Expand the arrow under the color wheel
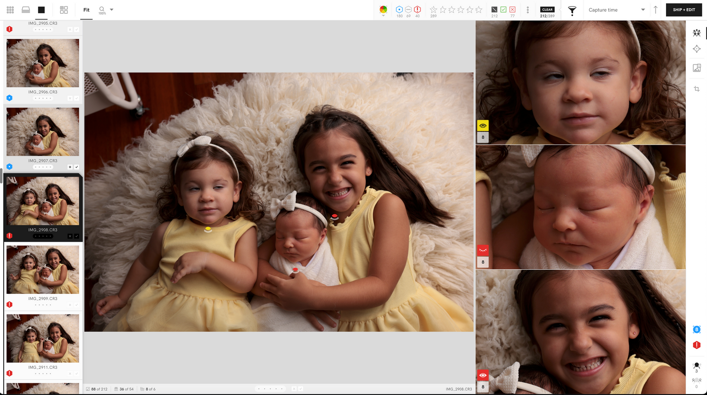Screen dimensions: 707x395 383,16
